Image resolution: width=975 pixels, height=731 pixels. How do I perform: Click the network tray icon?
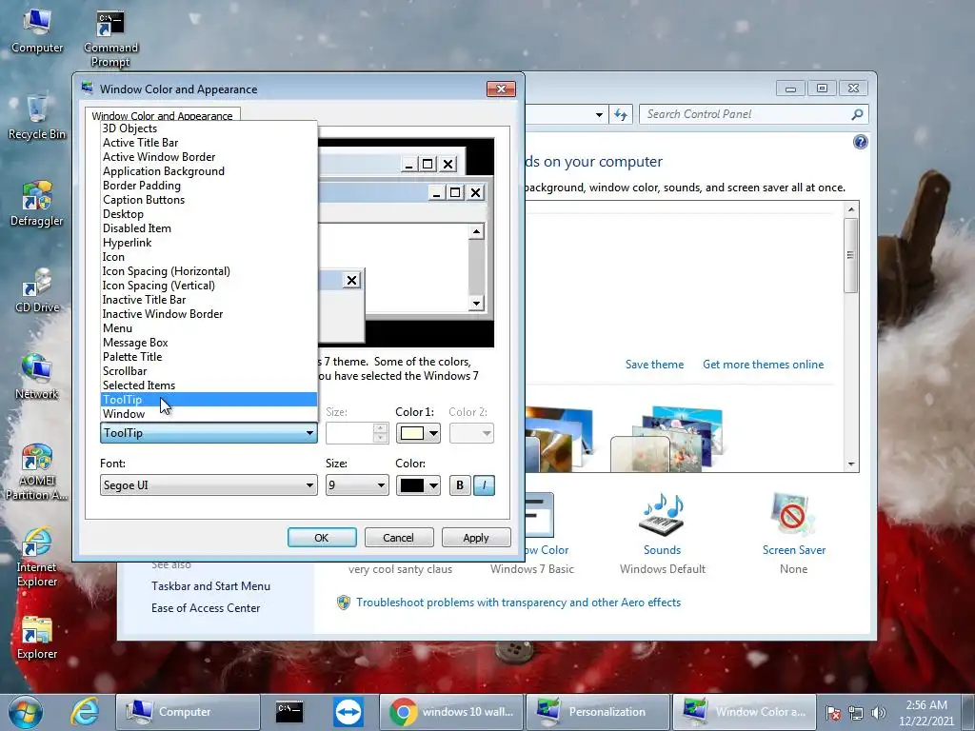[x=856, y=713]
